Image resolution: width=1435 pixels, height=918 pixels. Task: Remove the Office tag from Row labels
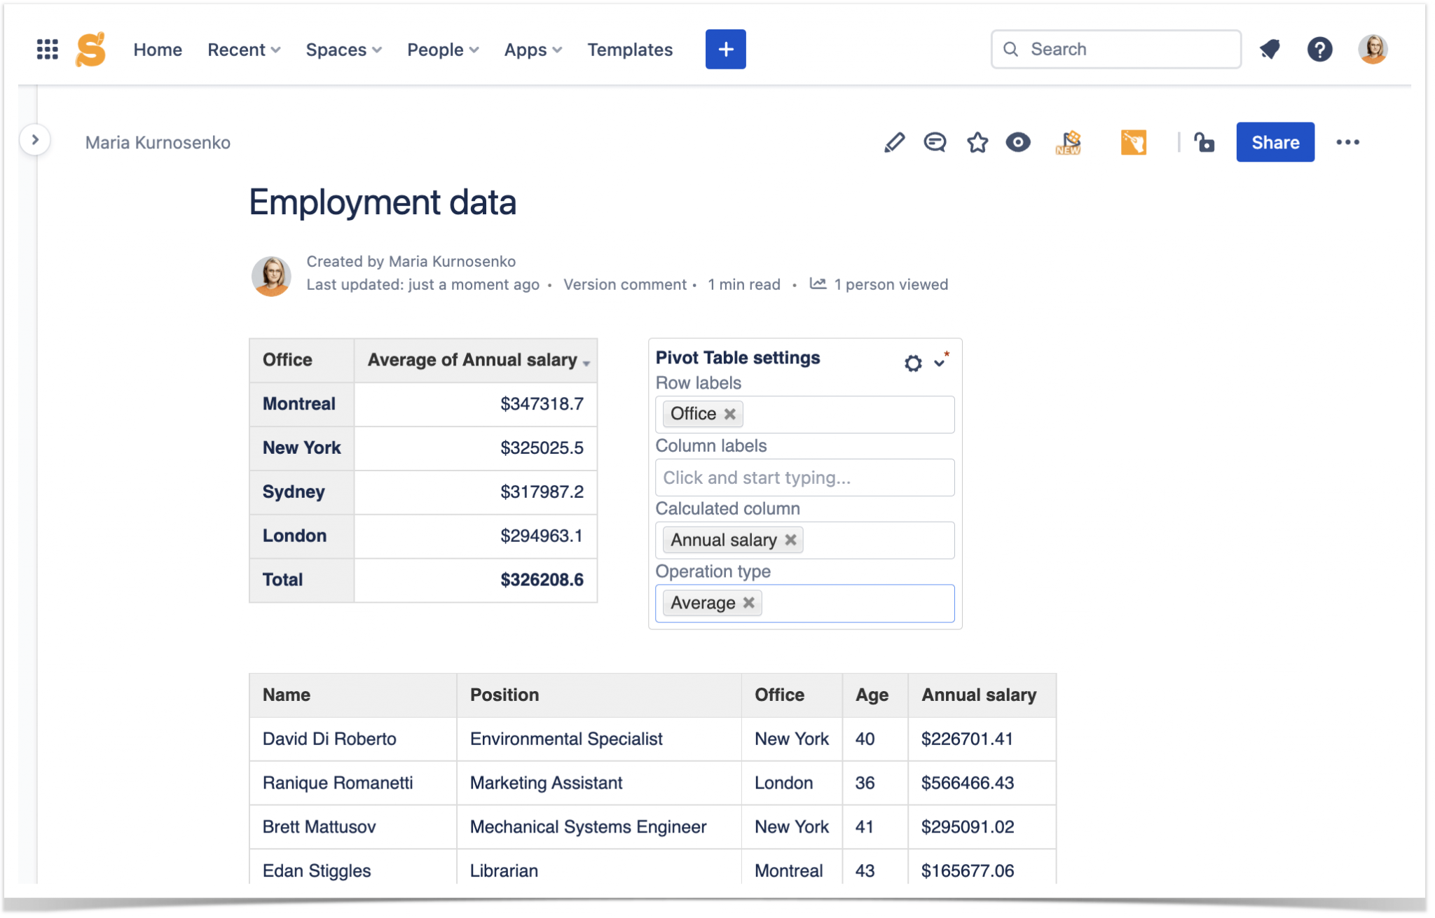point(729,413)
